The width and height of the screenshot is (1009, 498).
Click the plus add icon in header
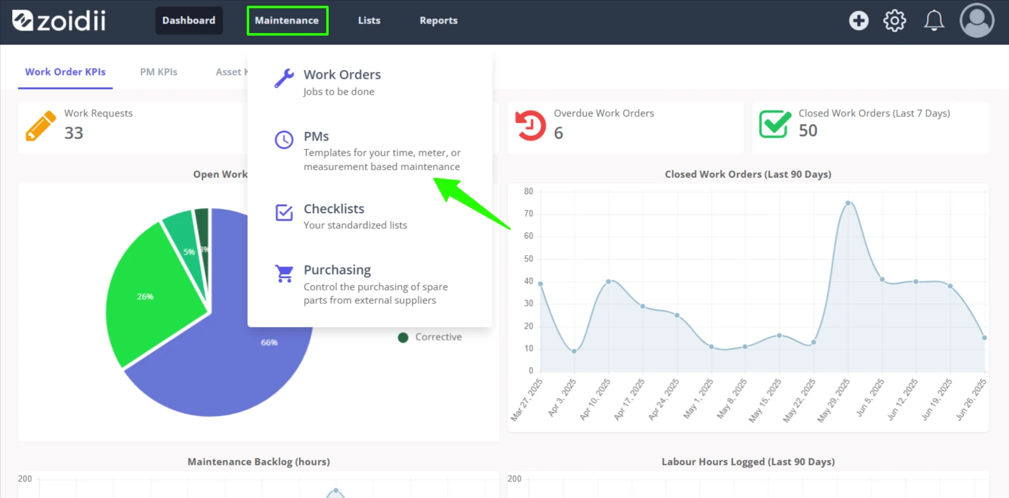(858, 20)
